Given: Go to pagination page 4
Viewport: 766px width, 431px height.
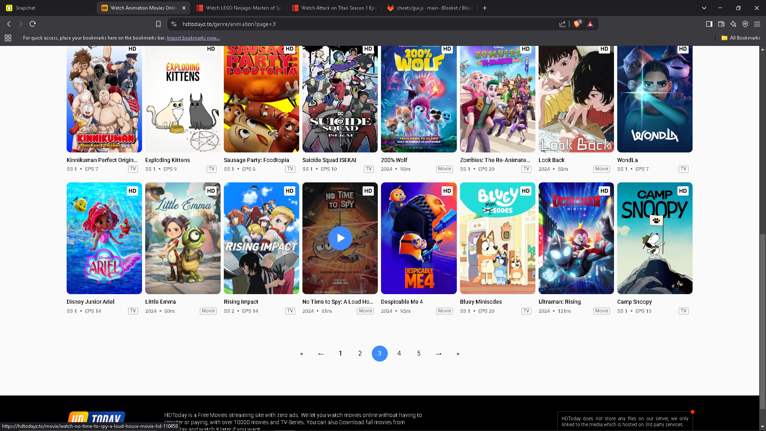Looking at the screenshot, I should [399, 354].
